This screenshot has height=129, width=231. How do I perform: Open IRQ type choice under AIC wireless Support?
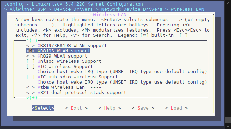coord(122,72)
